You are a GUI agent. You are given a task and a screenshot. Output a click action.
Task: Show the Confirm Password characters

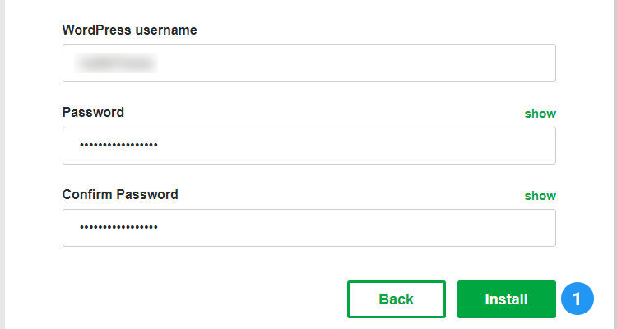point(540,196)
